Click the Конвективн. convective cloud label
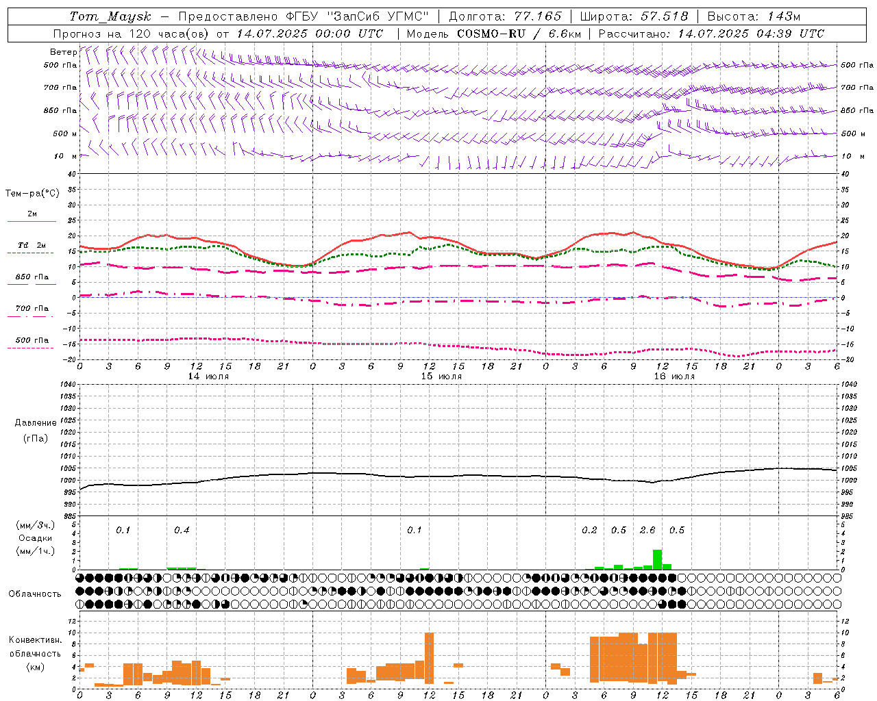Viewport: 877px width, 701px height. [x=36, y=640]
